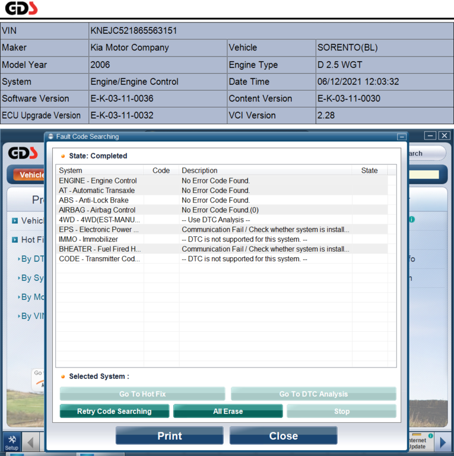This screenshot has width=454, height=456.
Task: Select ABS - Anti-Lock Brake row
Action: pyautogui.click(x=222, y=200)
